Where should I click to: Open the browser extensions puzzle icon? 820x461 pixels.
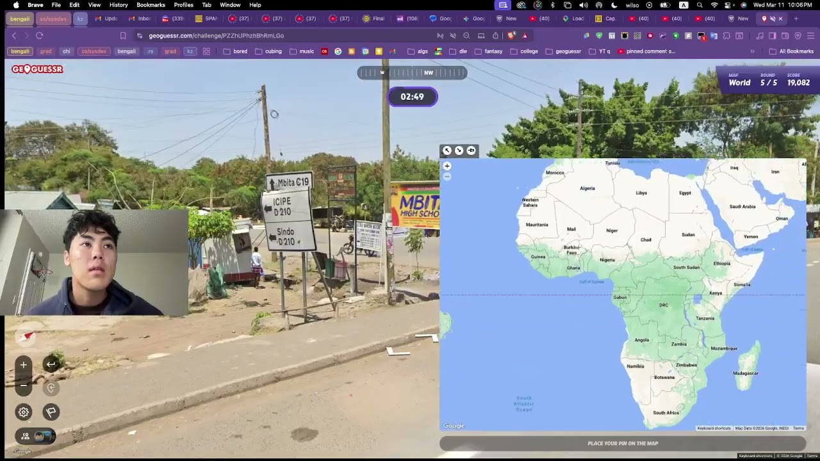point(726,36)
